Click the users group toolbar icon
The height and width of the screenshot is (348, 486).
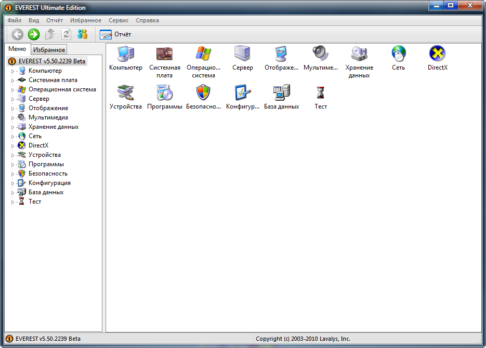pyautogui.click(x=83, y=34)
